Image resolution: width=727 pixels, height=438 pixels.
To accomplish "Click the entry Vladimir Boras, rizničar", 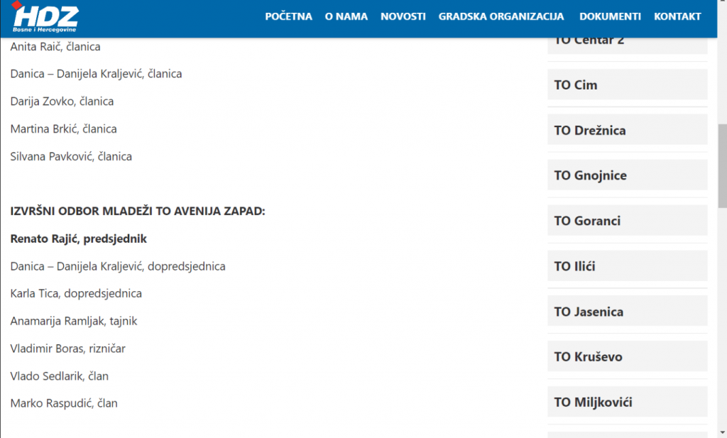I will (x=68, y=349).
